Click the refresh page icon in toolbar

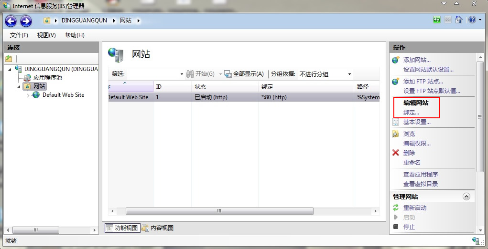pos(437,20)
